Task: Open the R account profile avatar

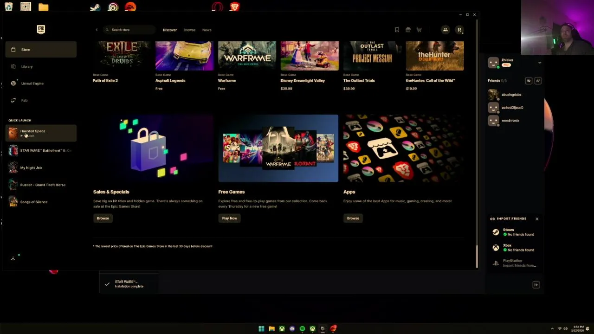Action: click(459, 30)
